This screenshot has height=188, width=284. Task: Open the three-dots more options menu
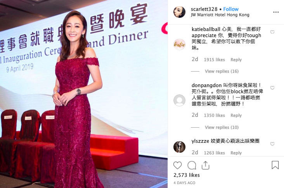click(x=276, y=12)
